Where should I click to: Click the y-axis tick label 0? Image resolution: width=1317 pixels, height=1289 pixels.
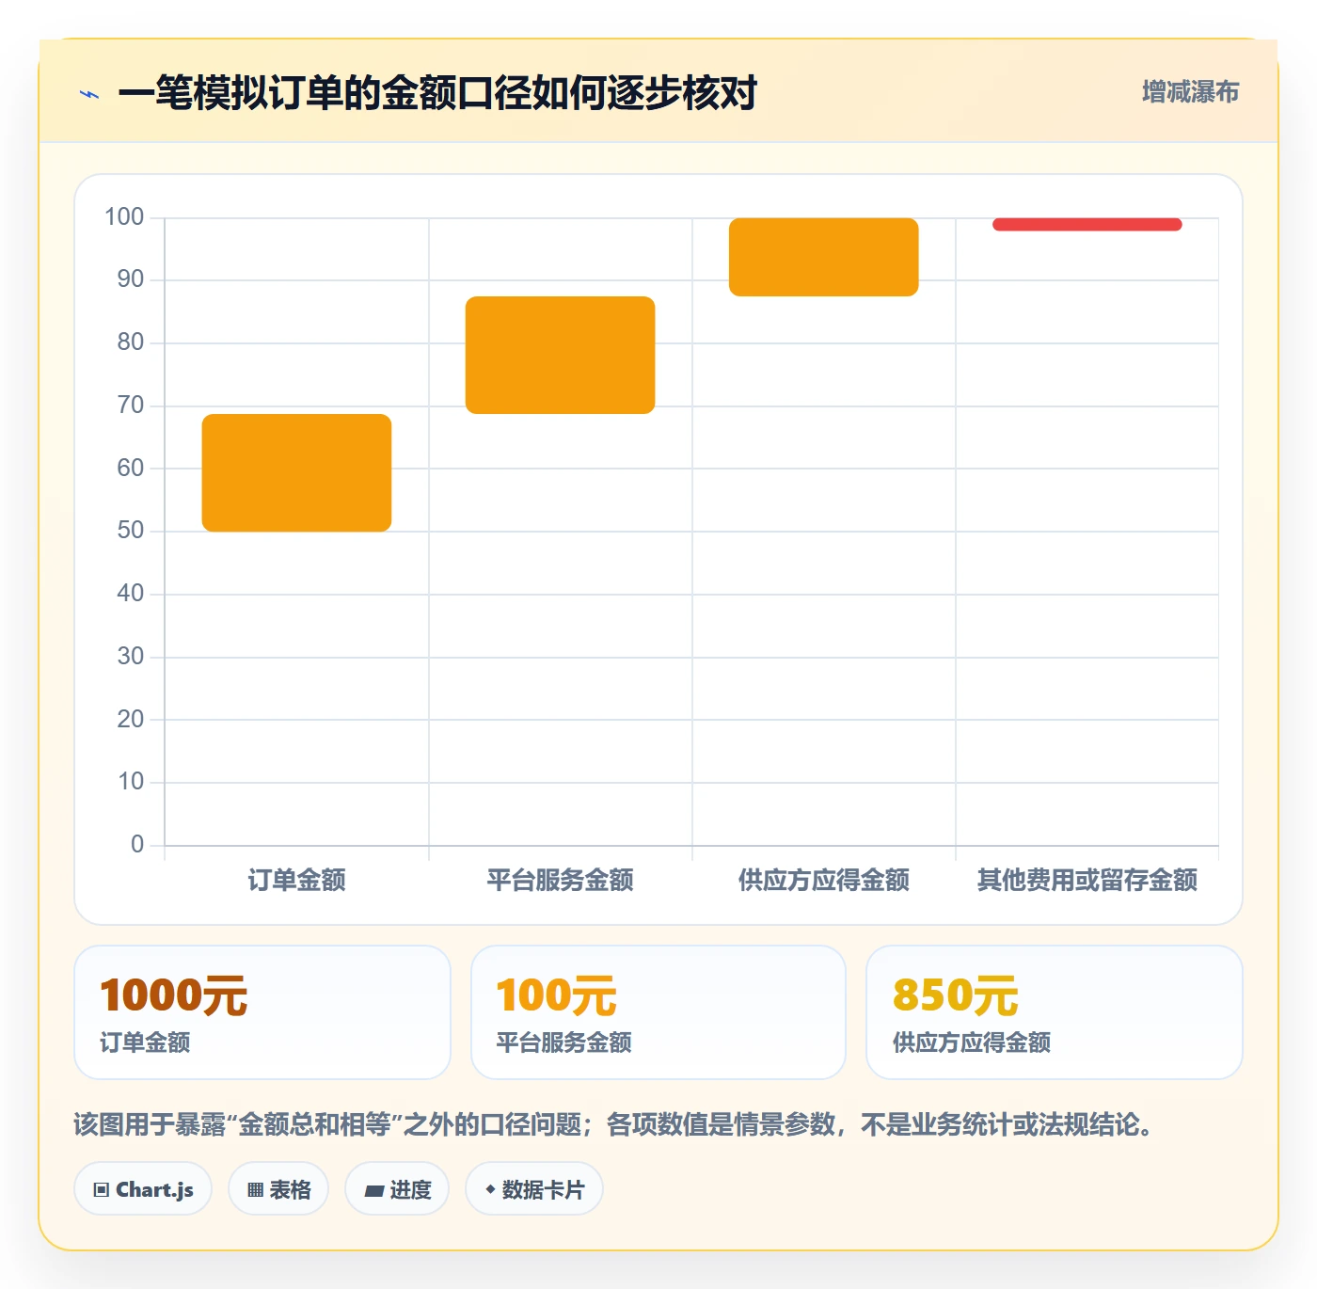coord(137,844)
